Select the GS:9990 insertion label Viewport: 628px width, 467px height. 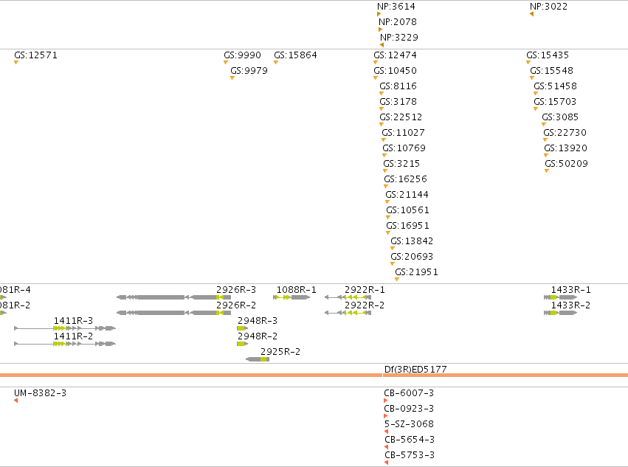pos(242,55)
